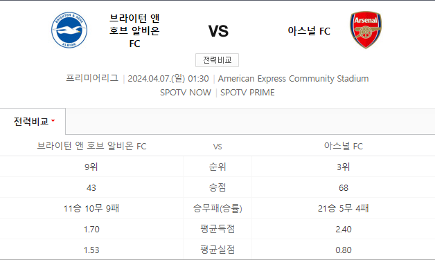435x260 pixels.
Task: Click the Brighton & Hove Albion crest logo
Action: pyautogui.click(x=69, y=30)
